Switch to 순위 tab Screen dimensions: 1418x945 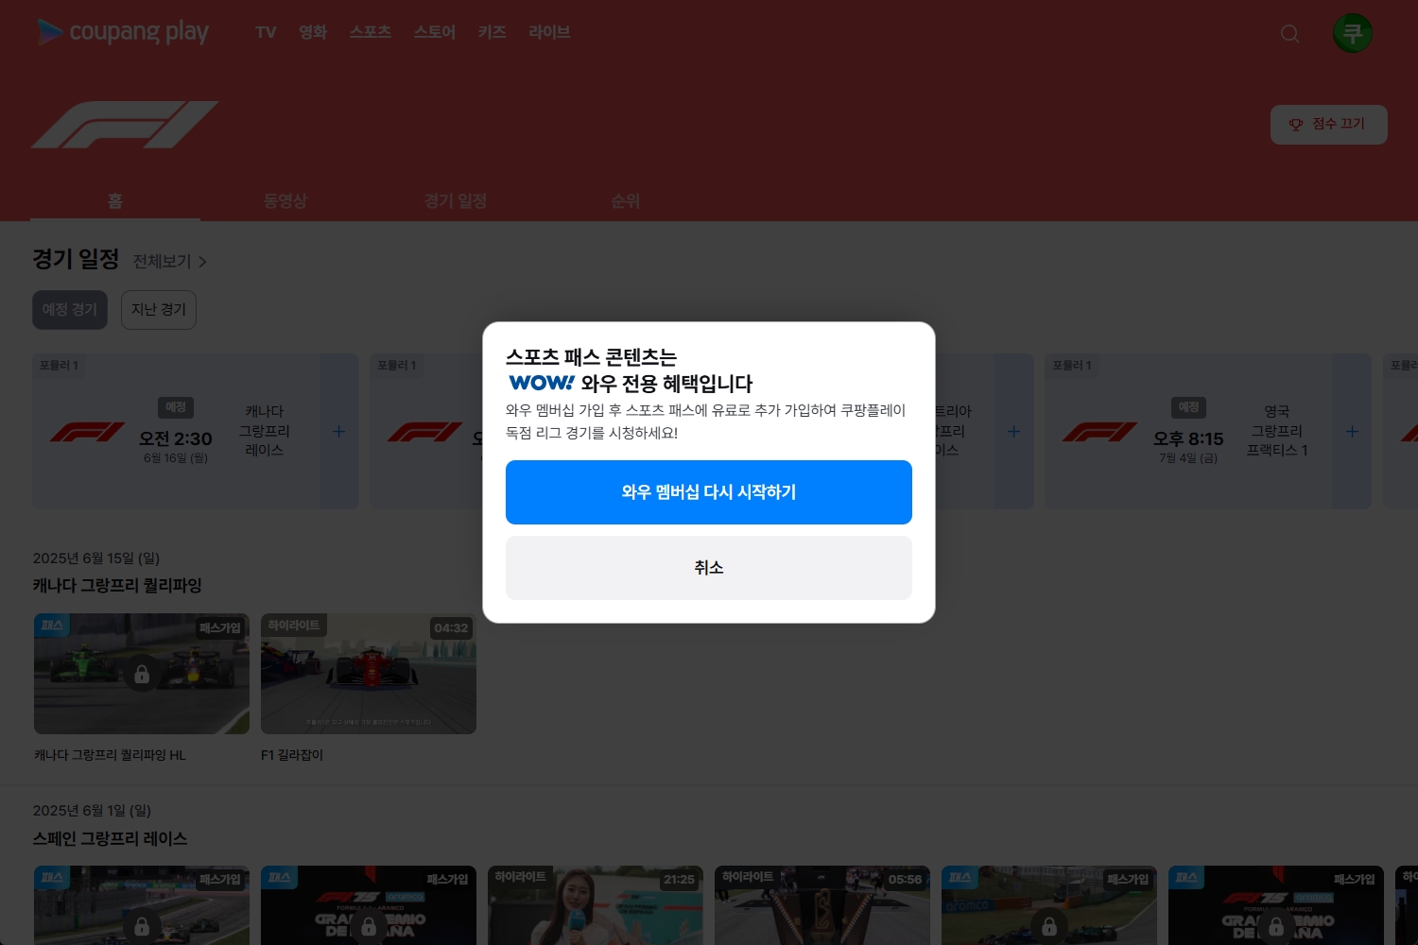pyautogui.click(x=626, y=200)
